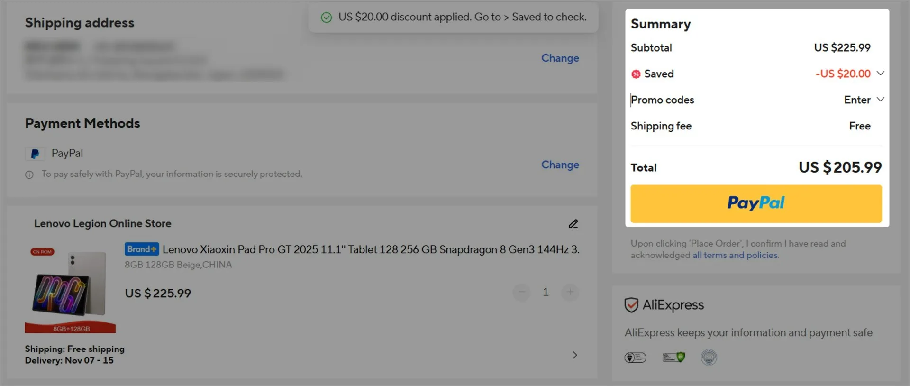
Task: Click the AliExpress shield logo icon
Action: click(631, 305)
